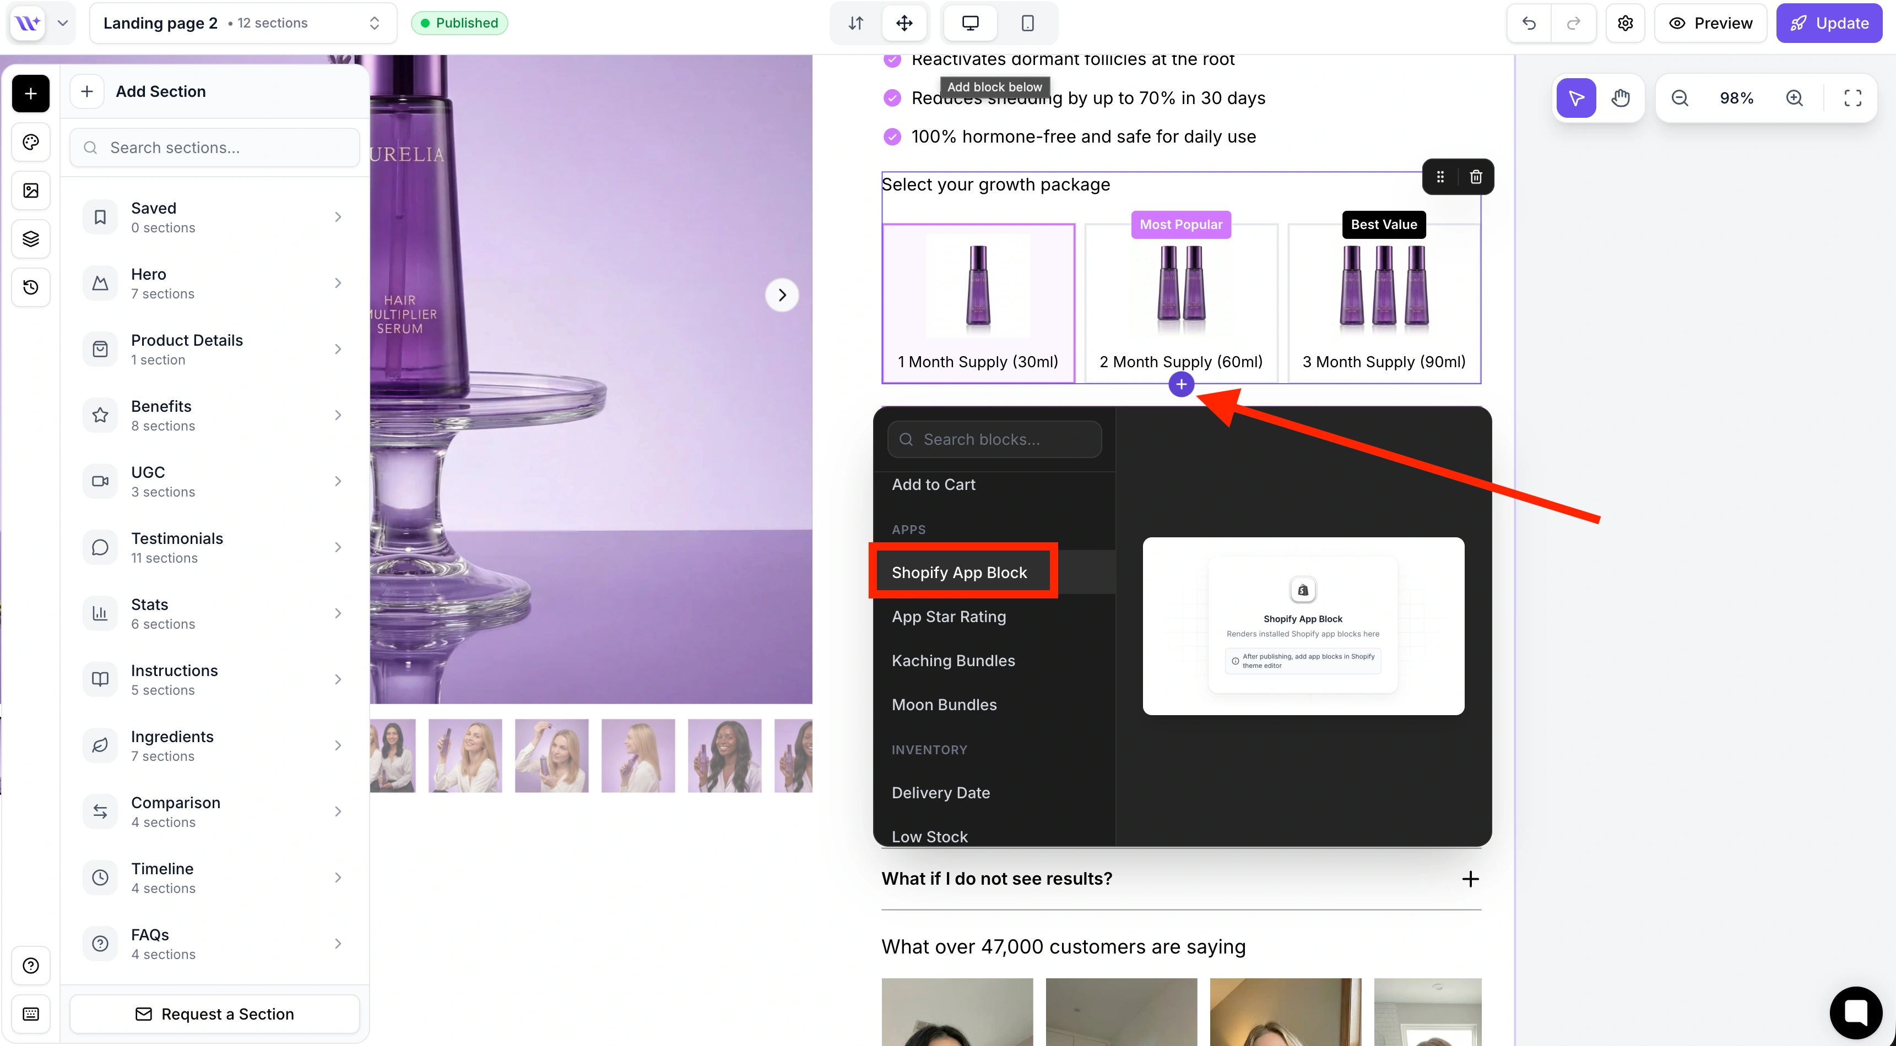Switch to mobile preview mode
1896x1046 pixels.
(x=1027, y=23)
